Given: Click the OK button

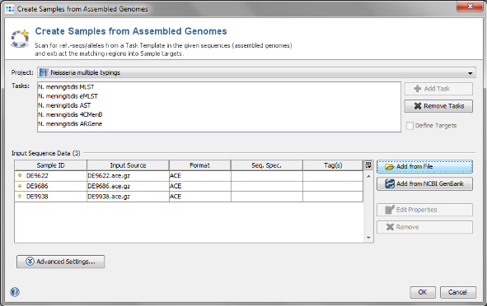Looking at the screenshot, I should (x=423, y=292).
